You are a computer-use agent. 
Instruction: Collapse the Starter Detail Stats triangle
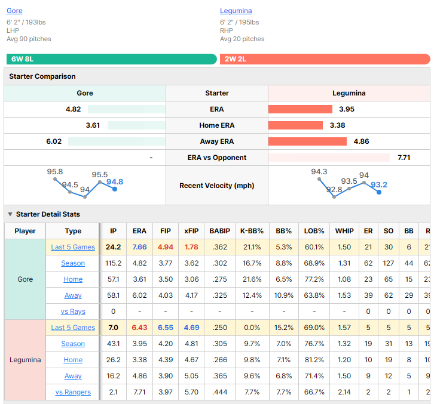click(10, 214)
